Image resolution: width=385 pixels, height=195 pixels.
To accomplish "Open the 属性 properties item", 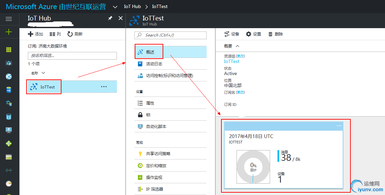I will [170, 103].
